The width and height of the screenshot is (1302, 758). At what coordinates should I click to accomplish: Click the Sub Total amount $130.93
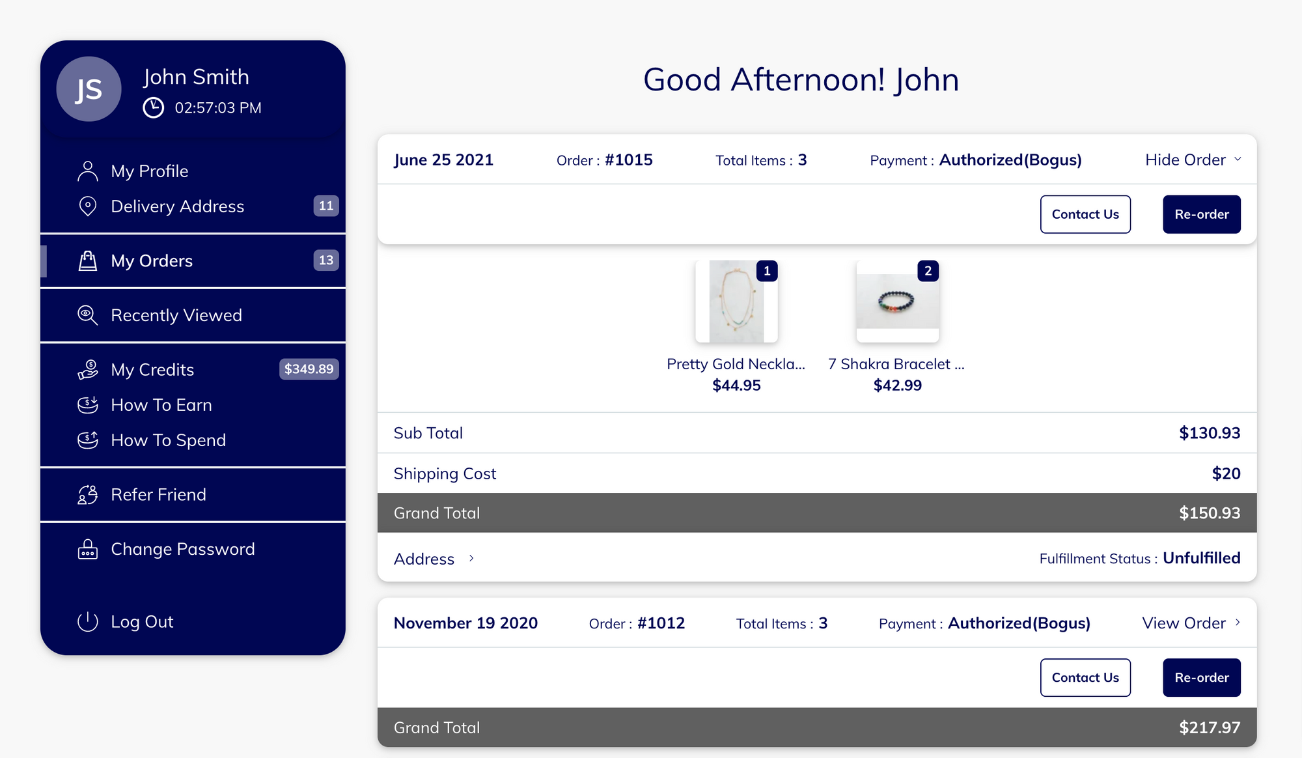(x=1210, y=433)
